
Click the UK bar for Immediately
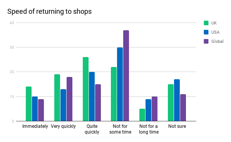click(29, 104)
